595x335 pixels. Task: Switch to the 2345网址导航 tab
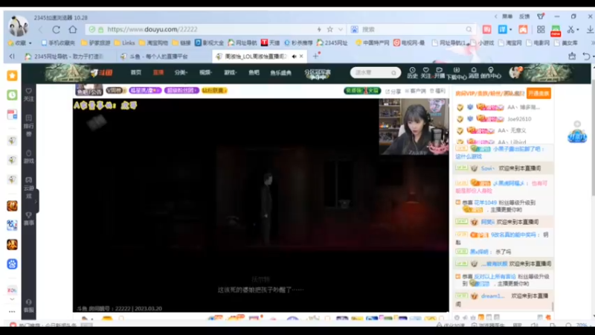click(65, 57)
